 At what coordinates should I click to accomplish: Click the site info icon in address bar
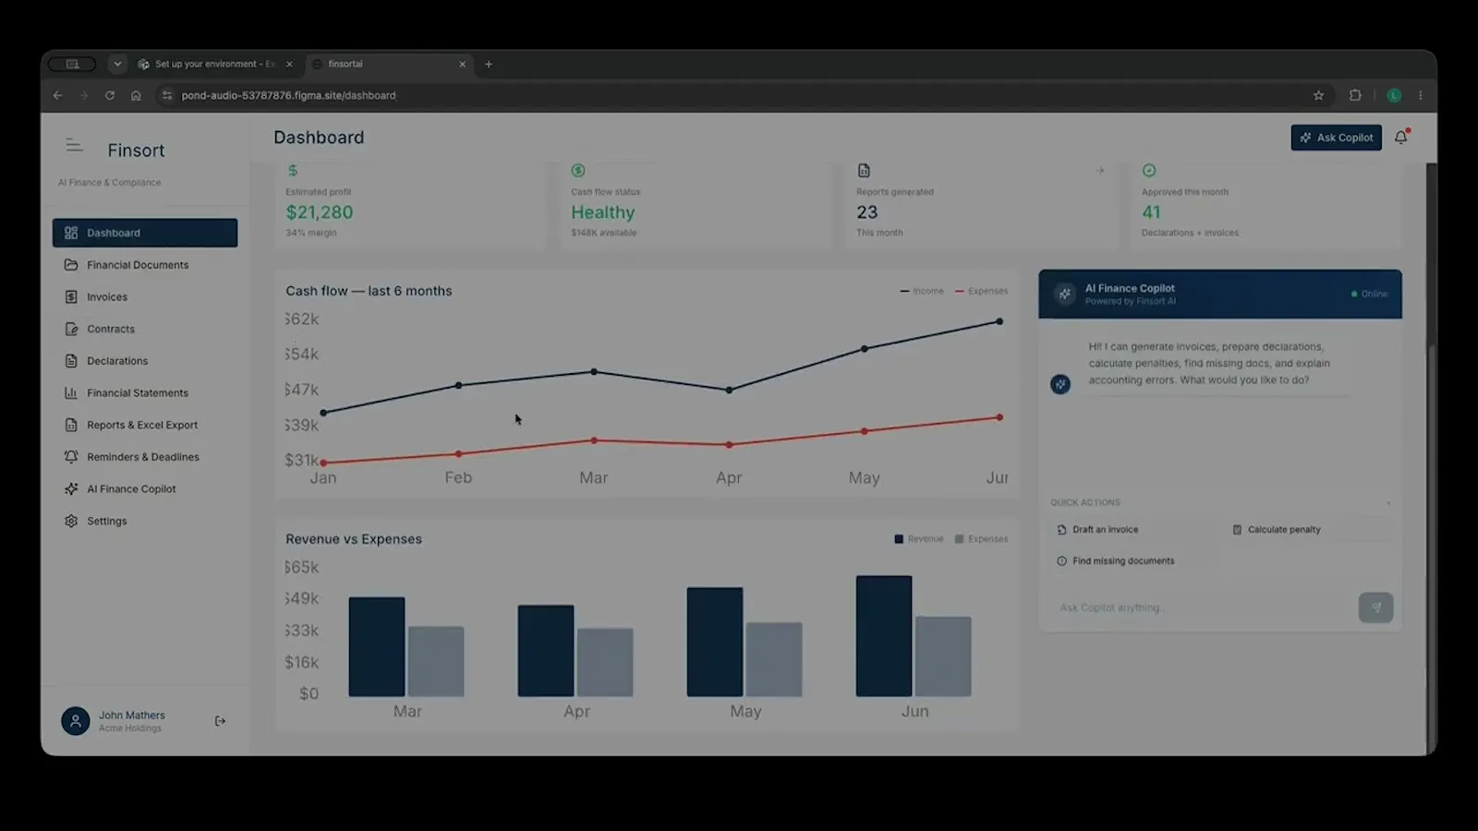[x=167, y=95]
